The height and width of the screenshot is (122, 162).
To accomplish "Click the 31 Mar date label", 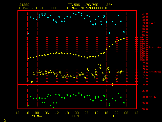I will (x=116, y=116).
